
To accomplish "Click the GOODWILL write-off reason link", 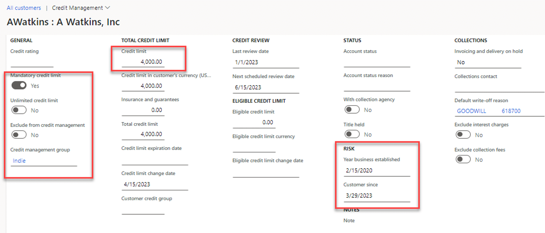I will pos(471,111).
